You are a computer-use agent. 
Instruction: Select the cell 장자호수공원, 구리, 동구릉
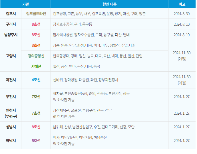[x=73, y=24]
